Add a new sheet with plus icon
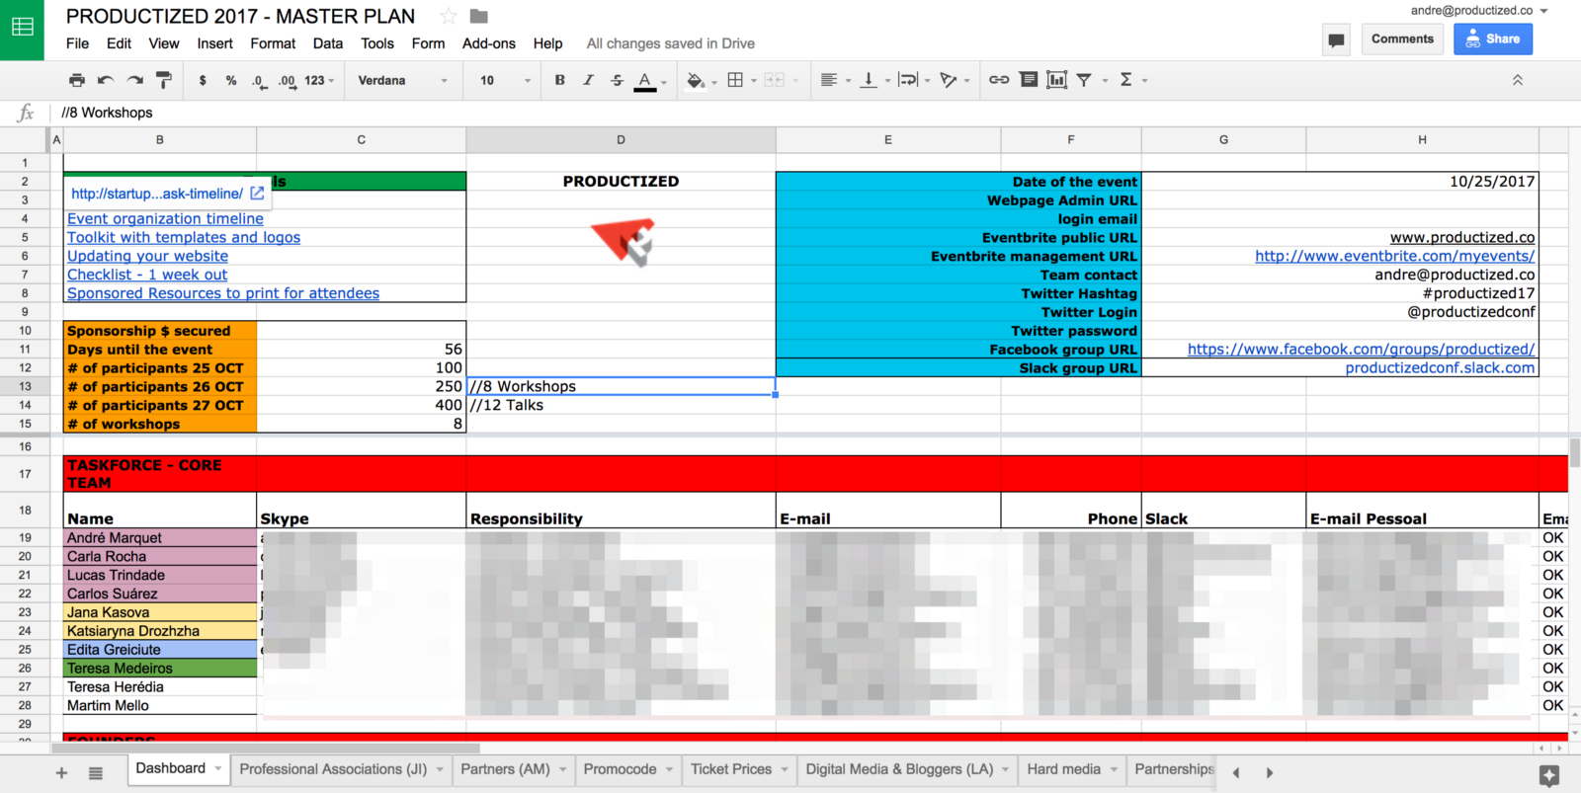Image resolution: width=1581 pixels, height=793 pixels. coord(61,773)
